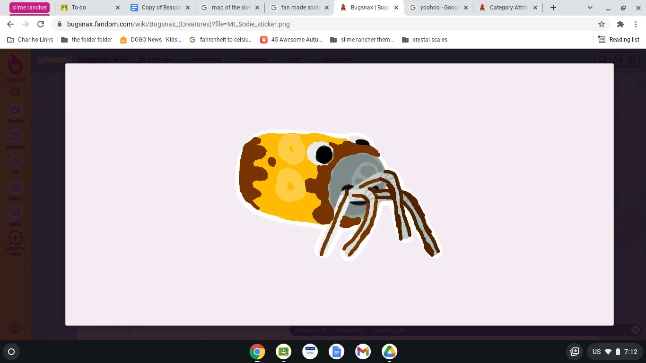
Task: Switch to the yoohoo Google tab
Action: (439, 8)
